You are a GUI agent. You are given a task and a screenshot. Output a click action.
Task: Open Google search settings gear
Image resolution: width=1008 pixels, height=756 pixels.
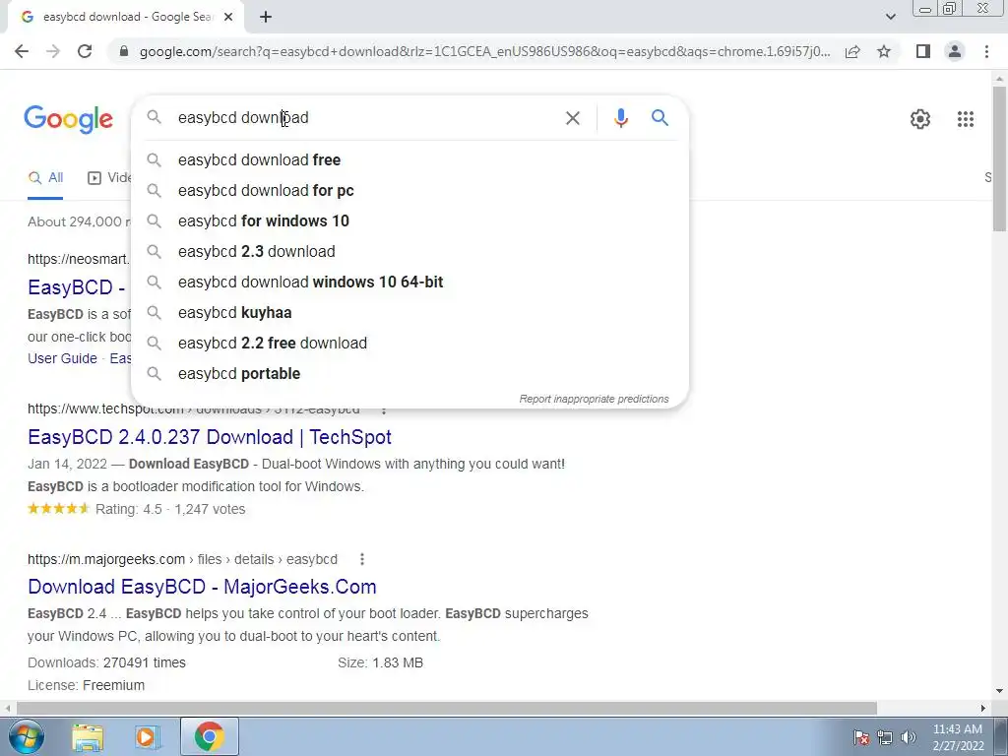tap(920, 119)
